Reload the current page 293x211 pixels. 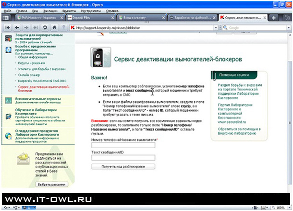point(45,28)
